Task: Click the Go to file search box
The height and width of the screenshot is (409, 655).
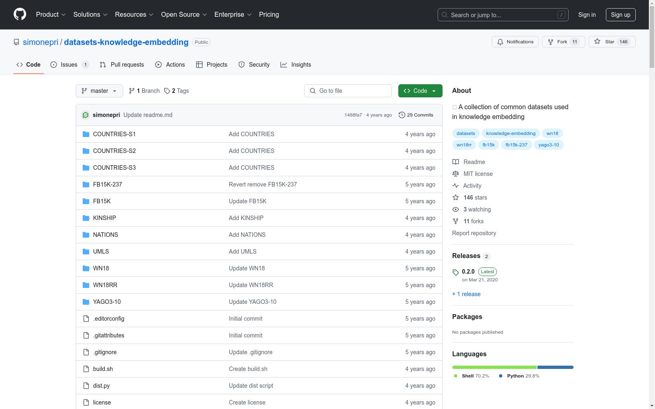Action: point(348,91)
